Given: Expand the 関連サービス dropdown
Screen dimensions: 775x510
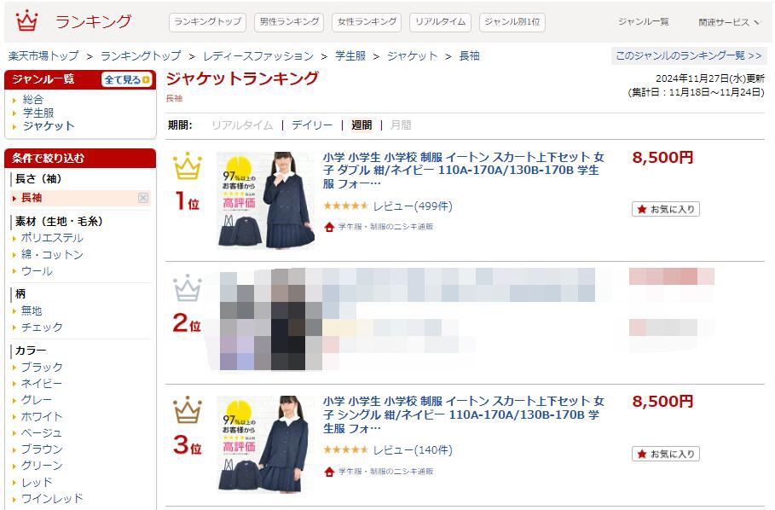Looking at the screenshot, I should click(729, 22).
